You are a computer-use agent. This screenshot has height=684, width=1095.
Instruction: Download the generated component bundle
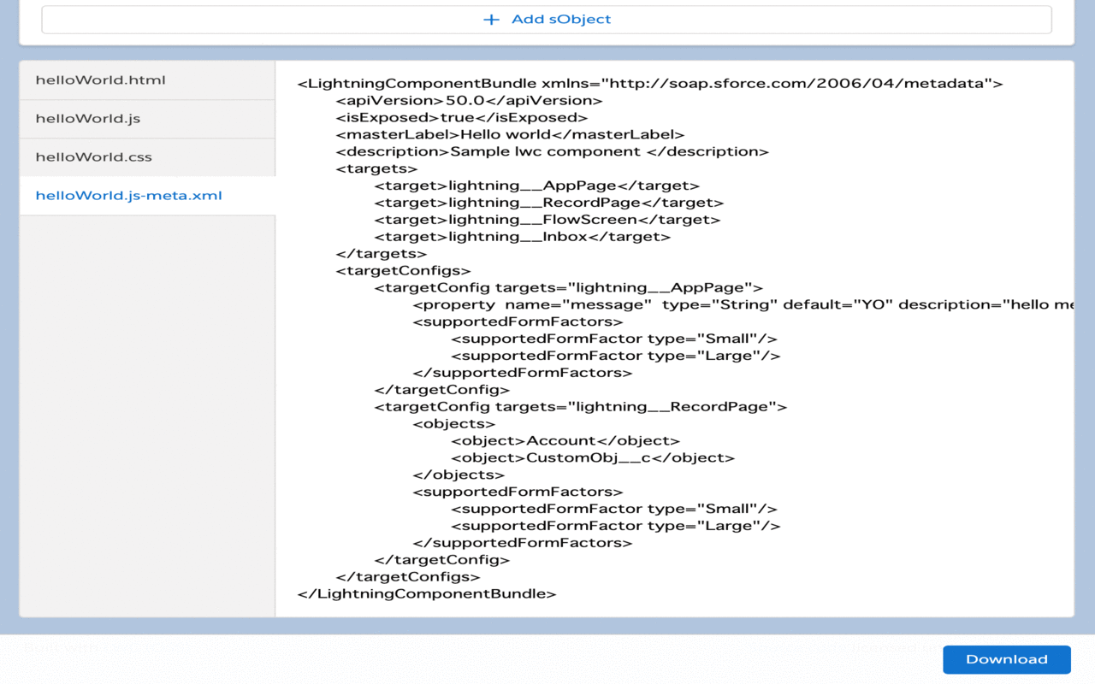1006,659
